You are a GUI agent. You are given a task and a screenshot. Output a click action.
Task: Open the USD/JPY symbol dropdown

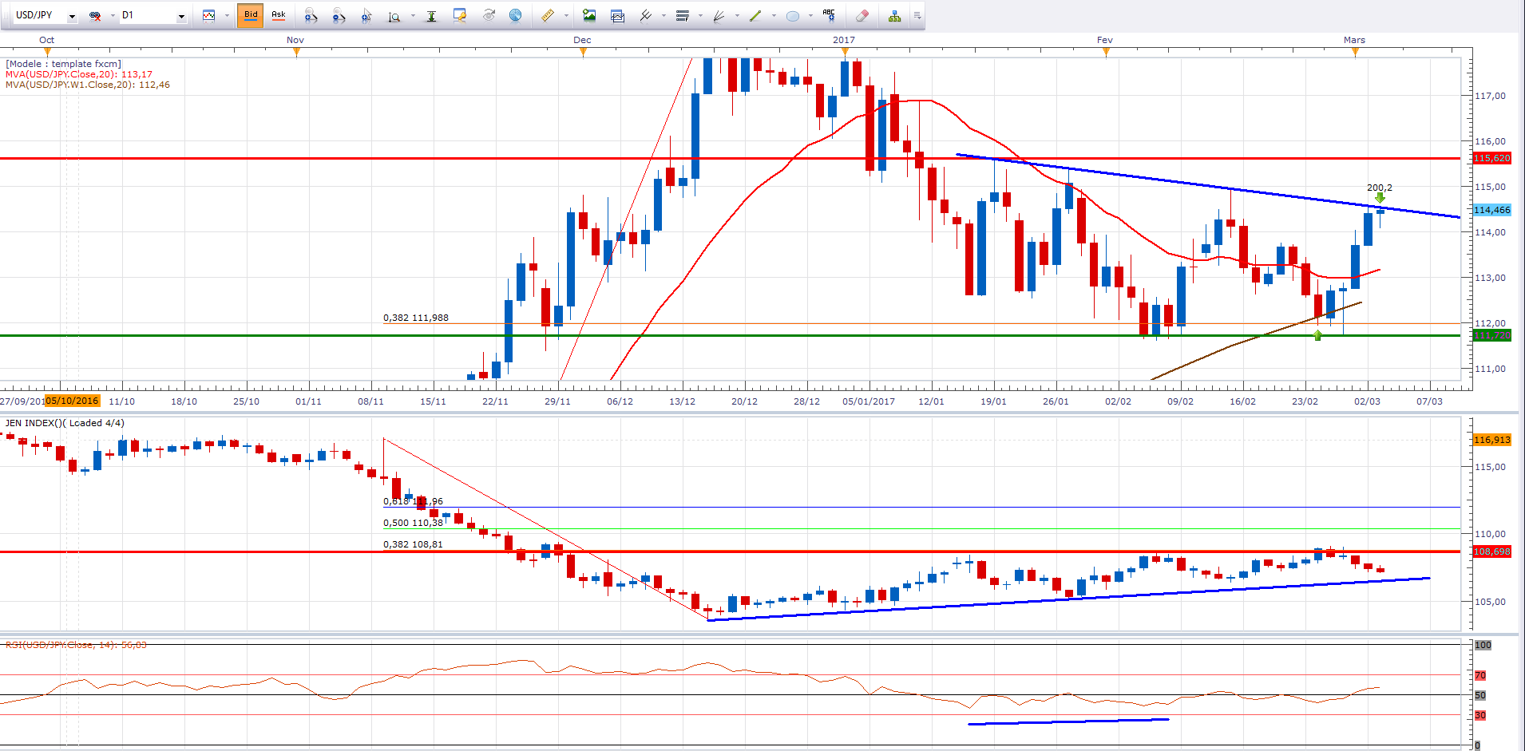[x=72, y=16]
